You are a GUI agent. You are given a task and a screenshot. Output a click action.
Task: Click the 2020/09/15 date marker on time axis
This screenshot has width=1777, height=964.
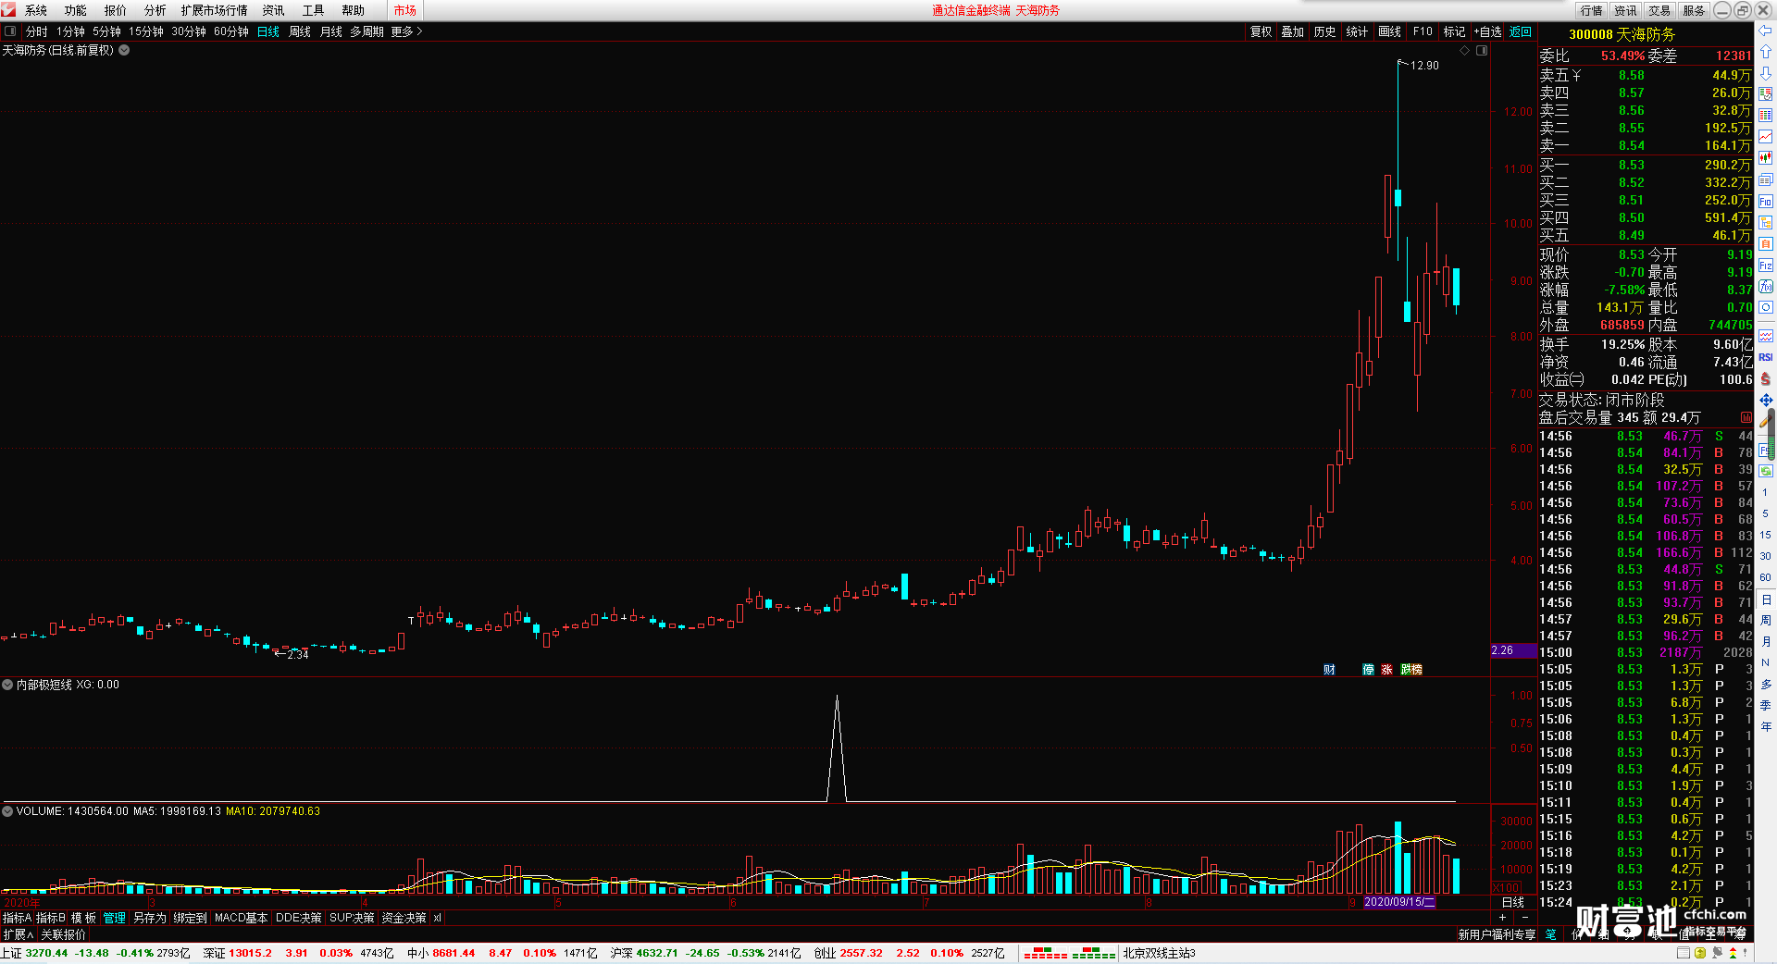pos(1399,902)
